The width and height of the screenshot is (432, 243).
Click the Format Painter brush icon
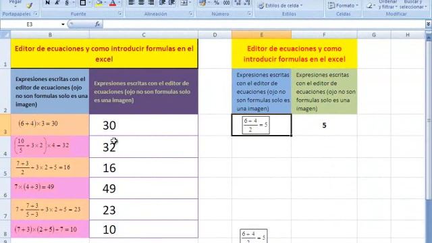tap(30, 5)
